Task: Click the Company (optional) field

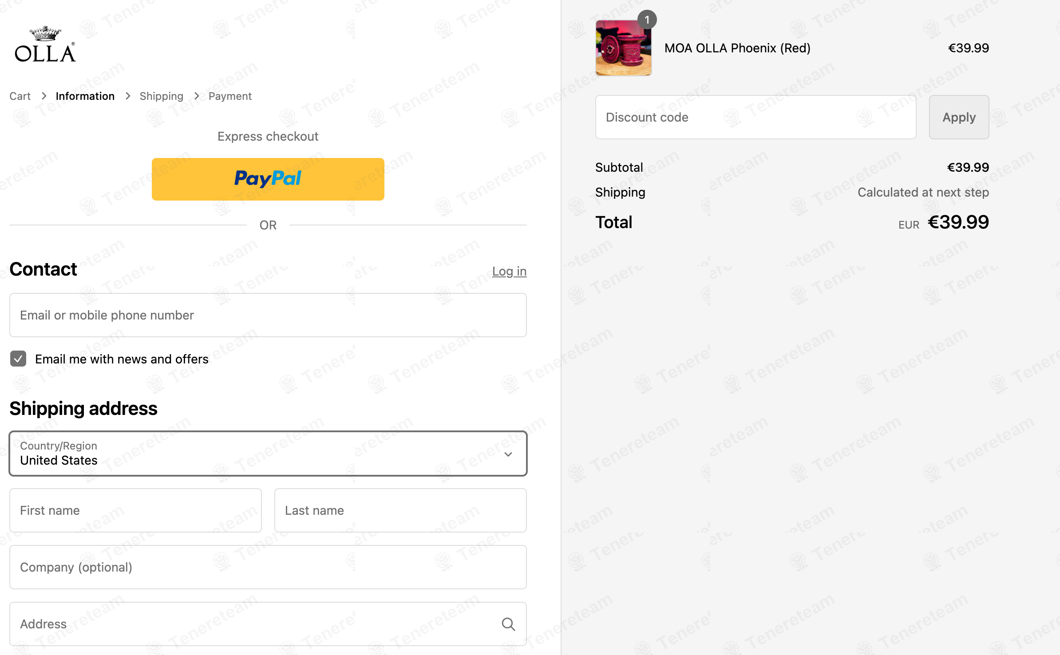Action: point(268,567)
